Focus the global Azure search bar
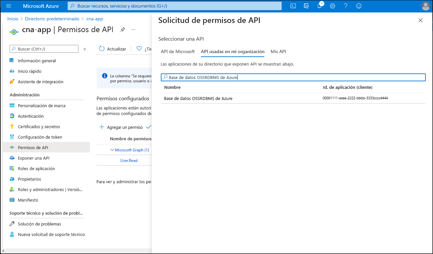 pos(175,6)
